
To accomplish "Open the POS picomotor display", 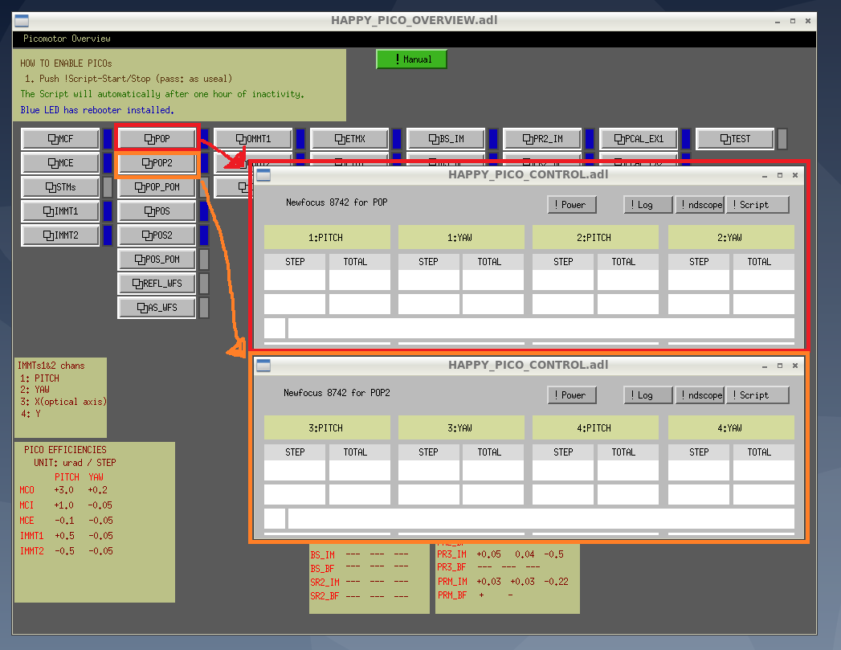I will click(x=157, y=211).
